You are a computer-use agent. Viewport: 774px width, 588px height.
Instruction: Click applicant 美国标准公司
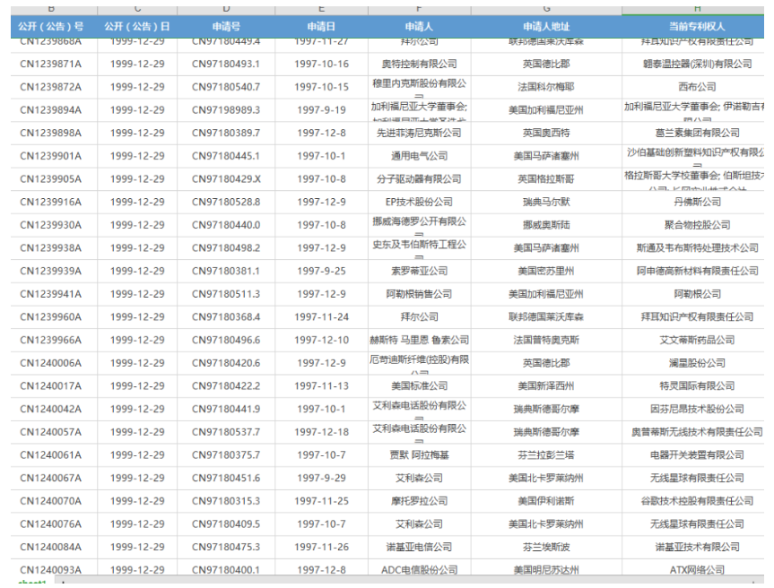419,385
